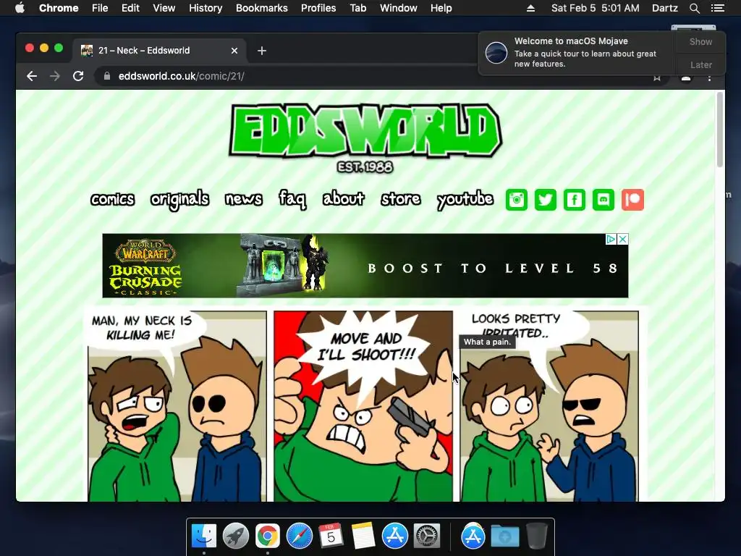741x556 pixels.
Task: Click the date and time in menu bar
Action: [595, 8]
